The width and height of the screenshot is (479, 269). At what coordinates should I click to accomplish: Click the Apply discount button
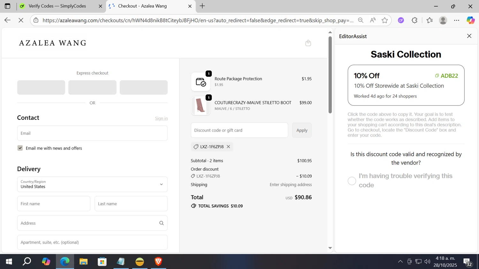(x=302, y=130)
